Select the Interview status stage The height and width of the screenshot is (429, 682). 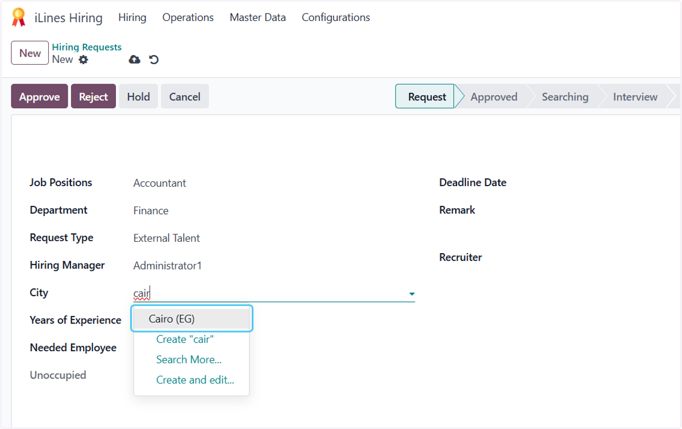point(635,96)
